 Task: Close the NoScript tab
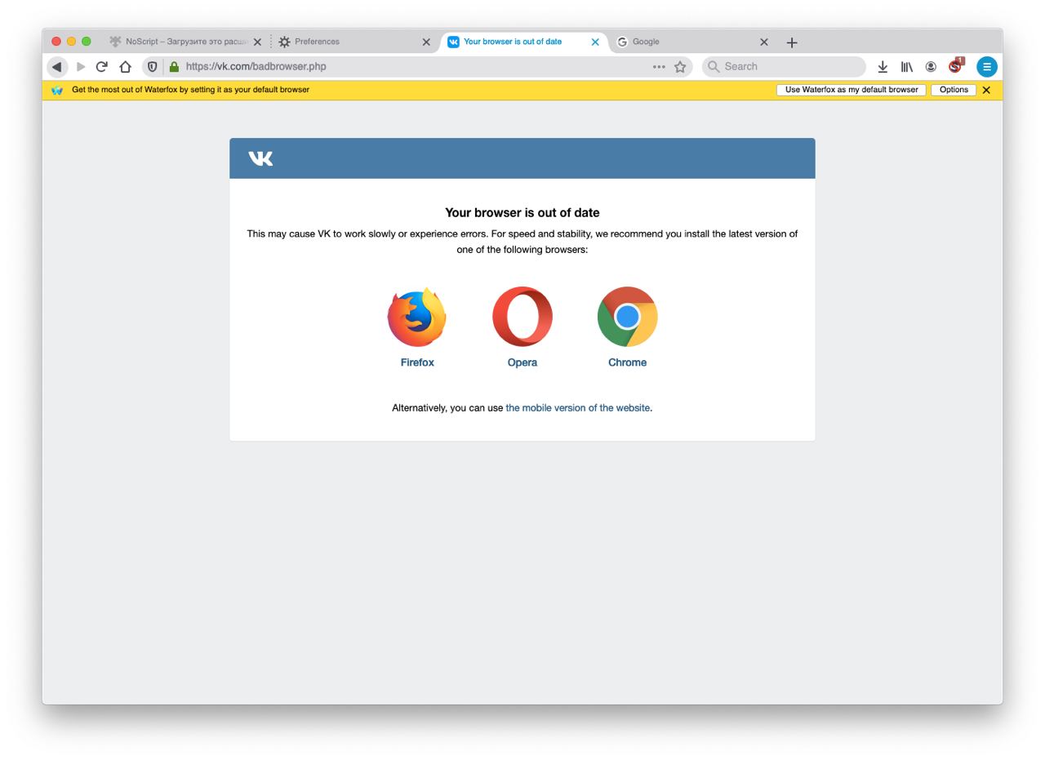[x=257, y=42]
